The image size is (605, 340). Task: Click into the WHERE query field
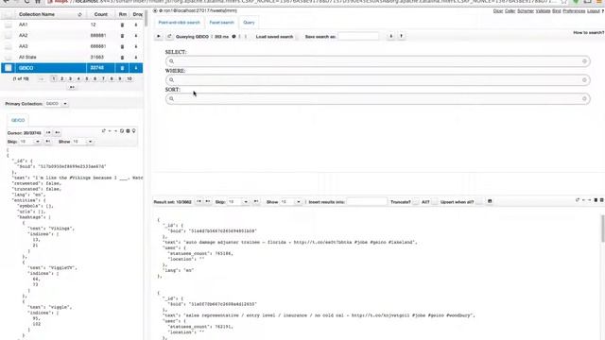tap(378, 79)
